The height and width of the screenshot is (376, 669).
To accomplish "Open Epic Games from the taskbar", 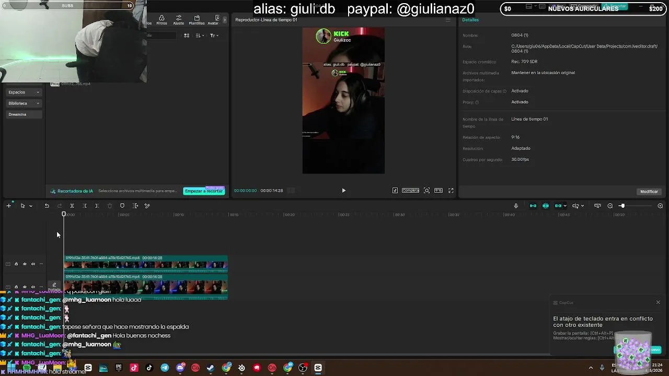I will tap(119, 368).
